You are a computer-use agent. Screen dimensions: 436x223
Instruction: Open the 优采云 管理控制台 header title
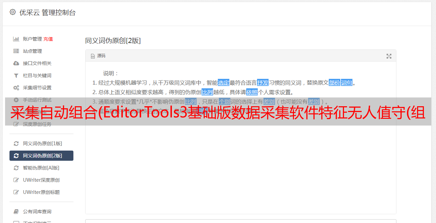click(47, 13)
